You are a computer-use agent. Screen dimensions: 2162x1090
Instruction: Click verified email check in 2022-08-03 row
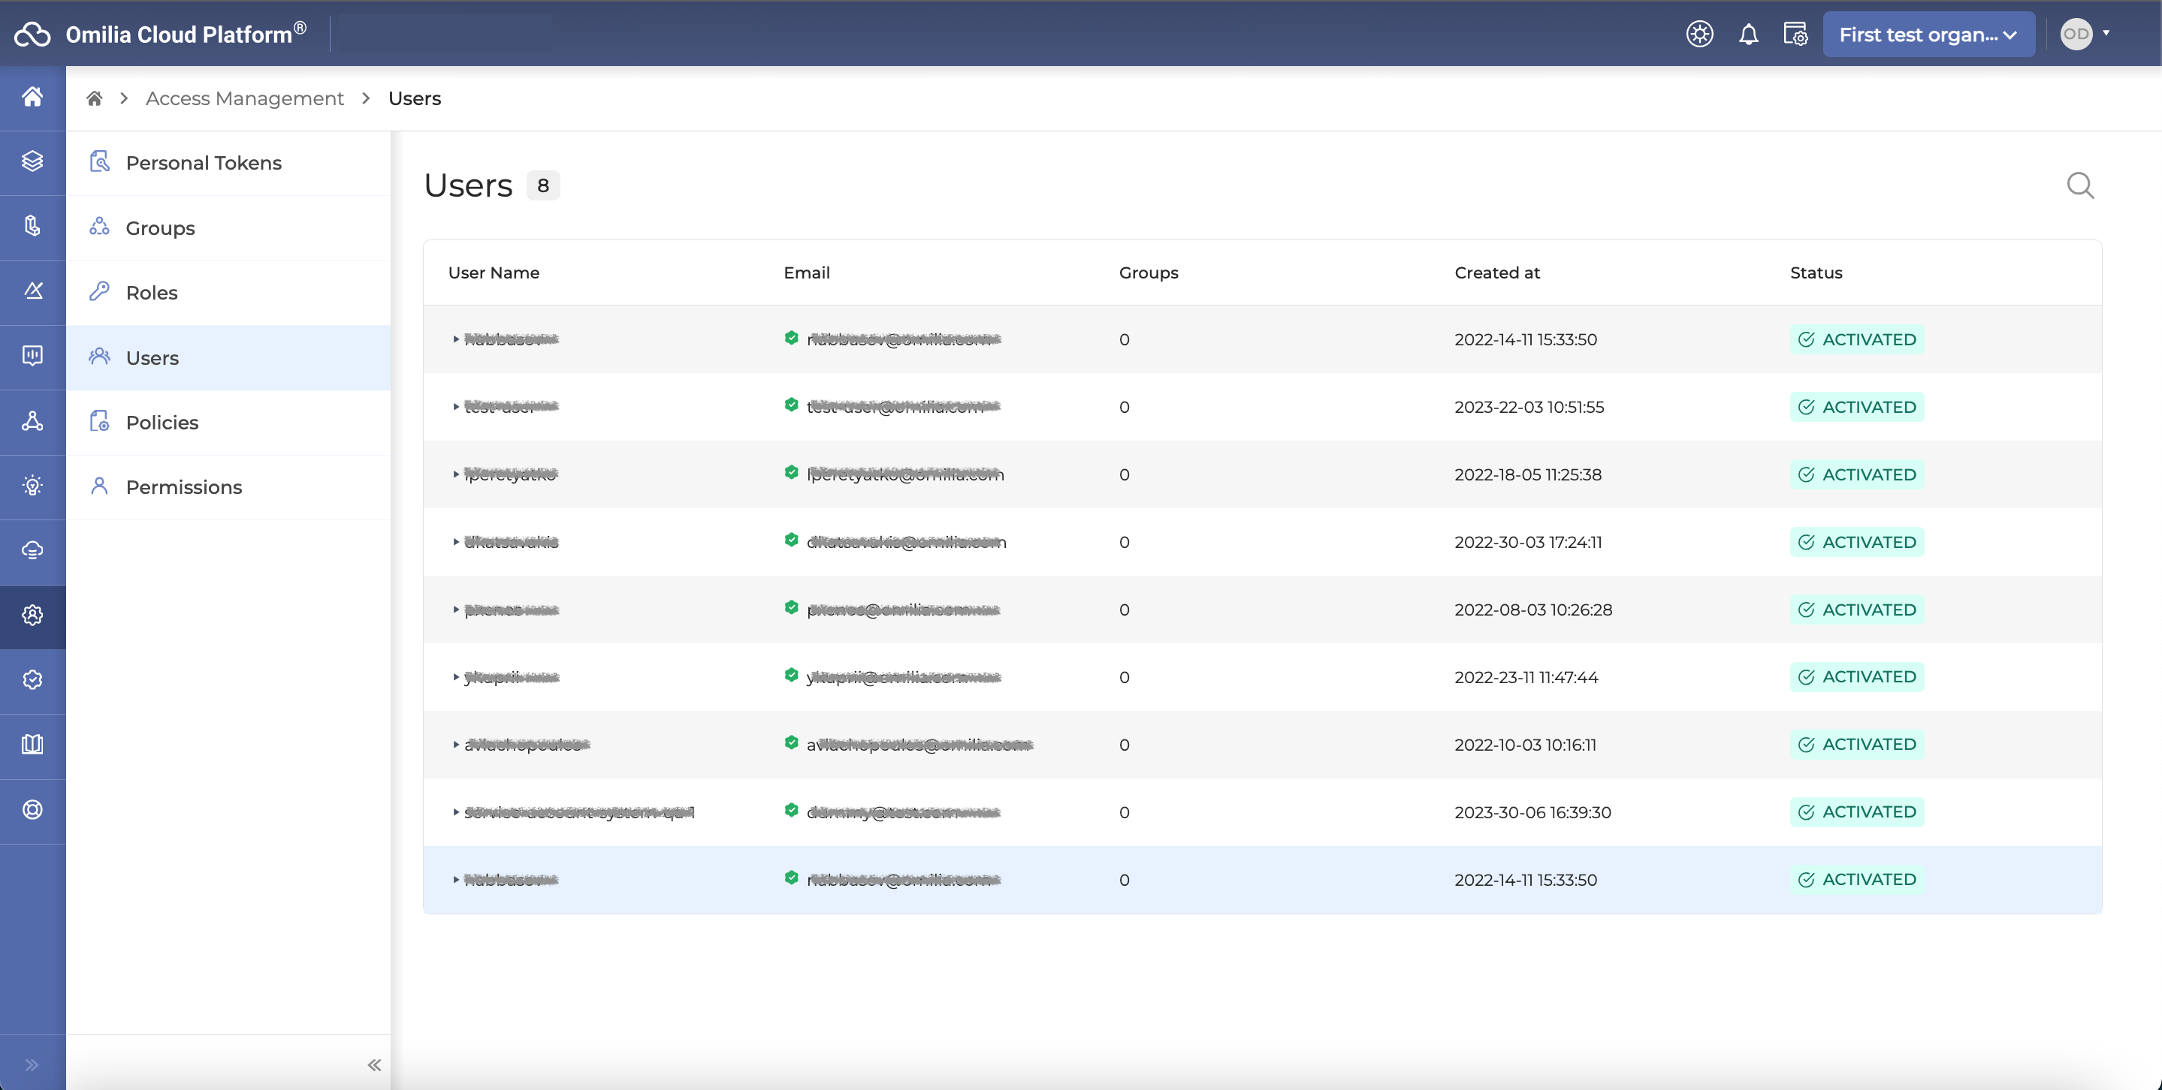click(x=790, y=608)
